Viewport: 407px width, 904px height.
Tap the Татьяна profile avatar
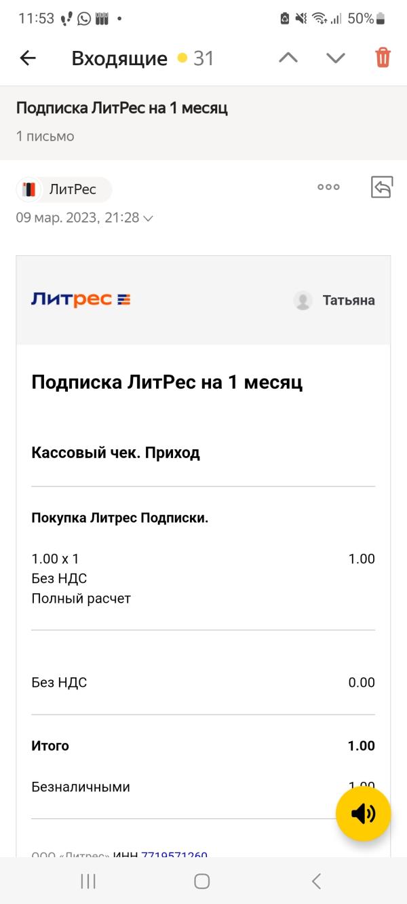tap(303, 301)
